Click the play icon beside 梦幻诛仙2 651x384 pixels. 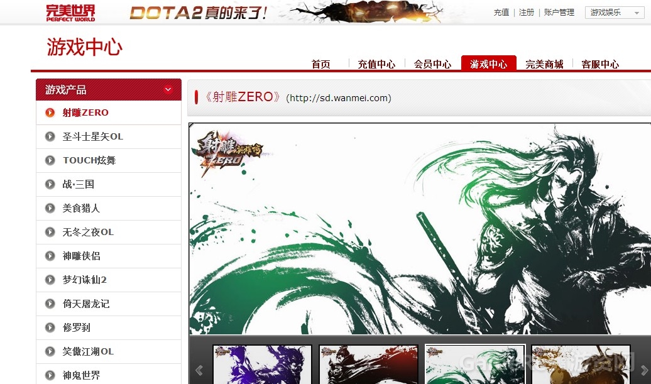[50, 280]
